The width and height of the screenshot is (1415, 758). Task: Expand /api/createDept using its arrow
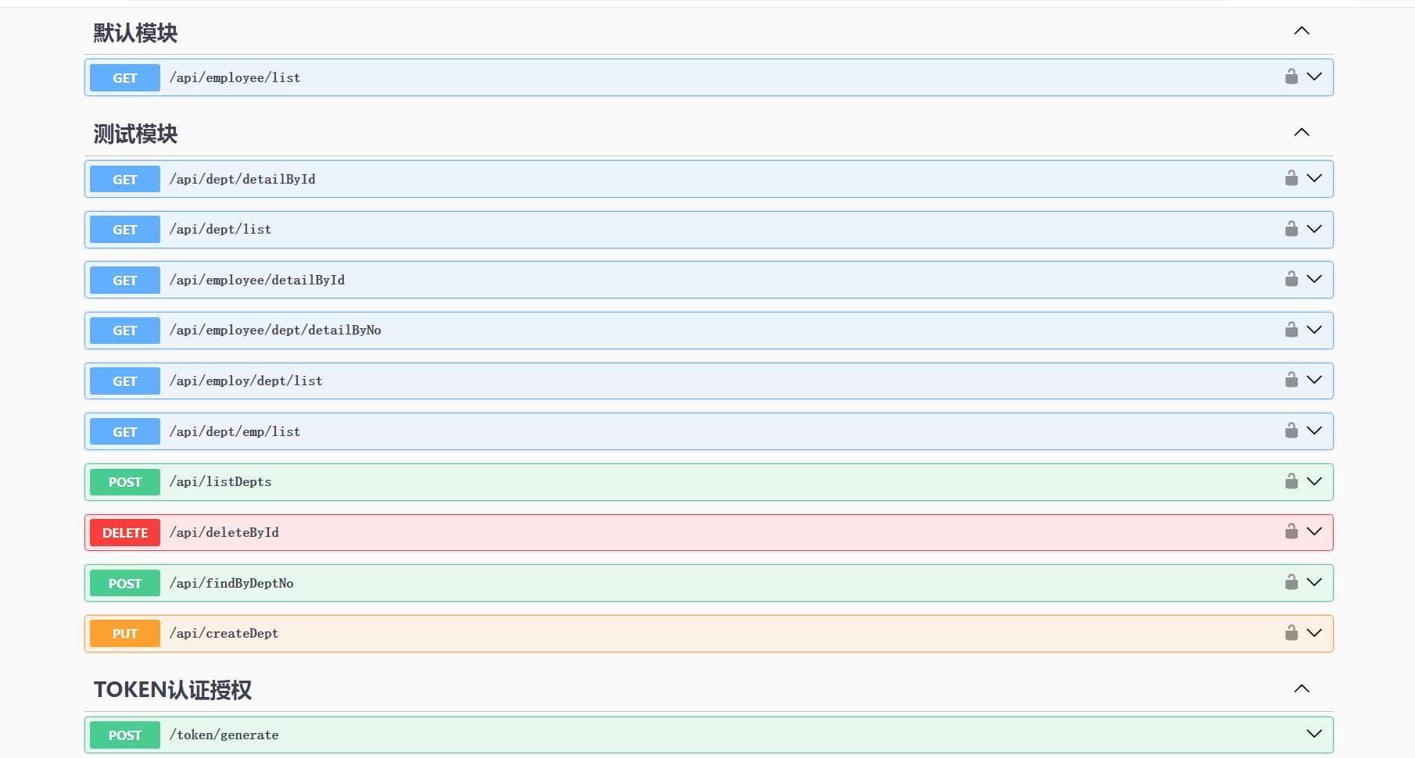click(1314, 632)
